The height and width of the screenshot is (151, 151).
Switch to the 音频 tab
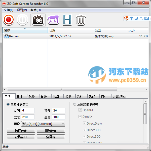click(45, 96)
